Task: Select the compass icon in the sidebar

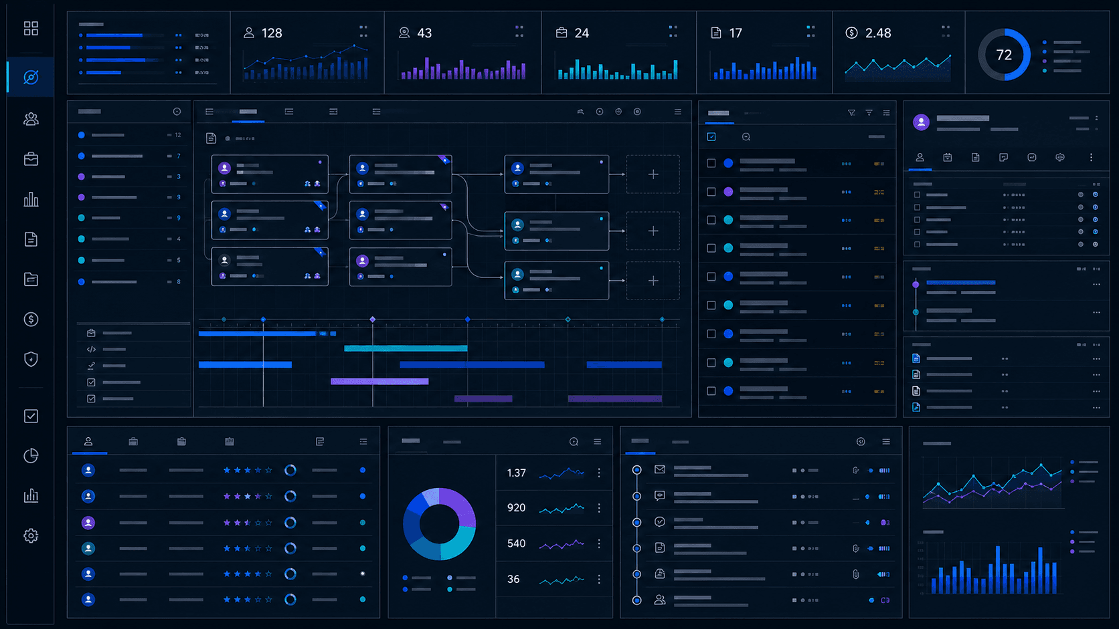Action: (x=31, y=78)
